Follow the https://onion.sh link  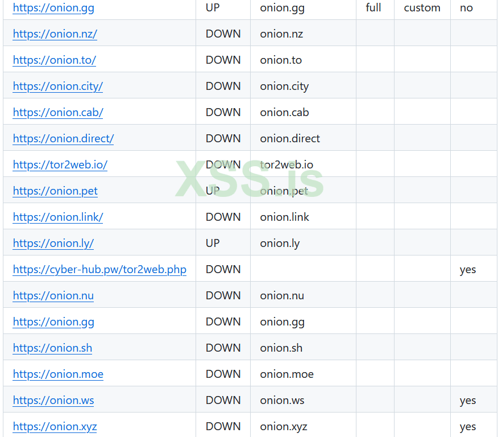pos(52,348)
